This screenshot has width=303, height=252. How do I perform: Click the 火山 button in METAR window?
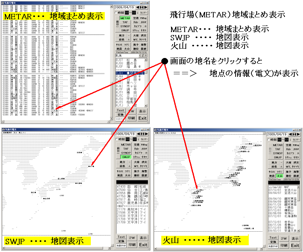(x=127, y=49)
